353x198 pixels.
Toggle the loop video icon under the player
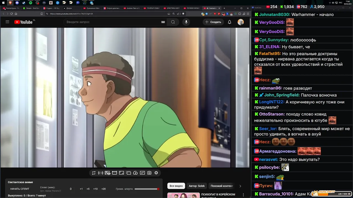(x=94, y=173)
